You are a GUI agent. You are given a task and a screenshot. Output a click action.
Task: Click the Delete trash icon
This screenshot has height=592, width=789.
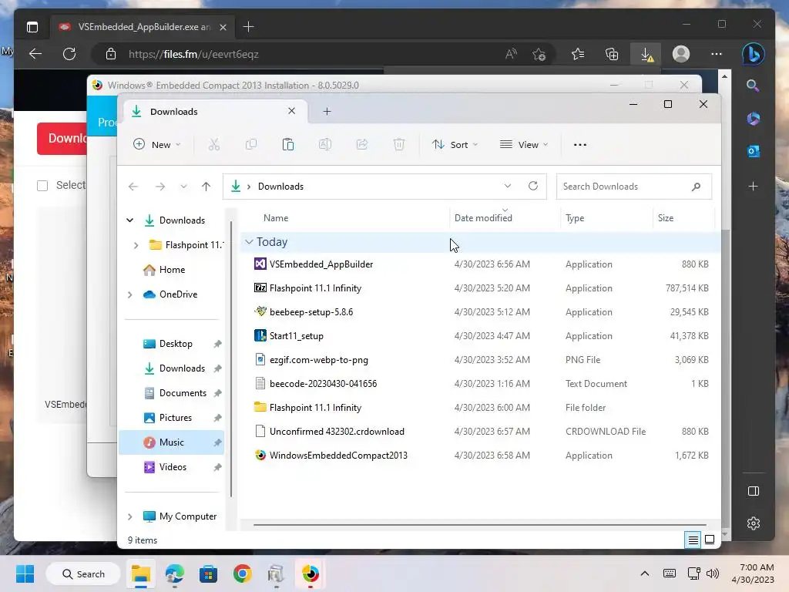(x=399, y=145)
